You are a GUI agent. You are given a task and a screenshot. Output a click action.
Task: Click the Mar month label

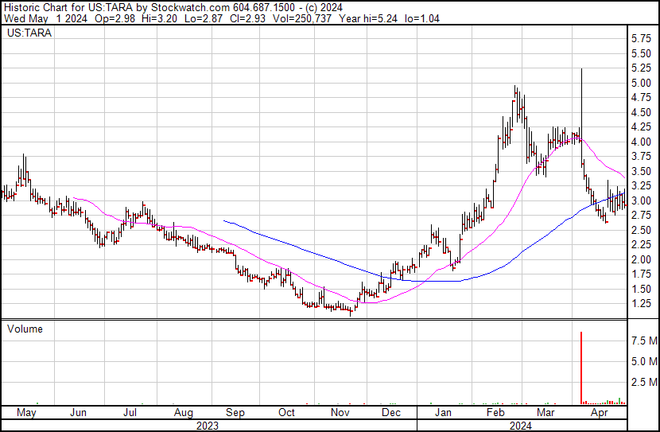546,413
